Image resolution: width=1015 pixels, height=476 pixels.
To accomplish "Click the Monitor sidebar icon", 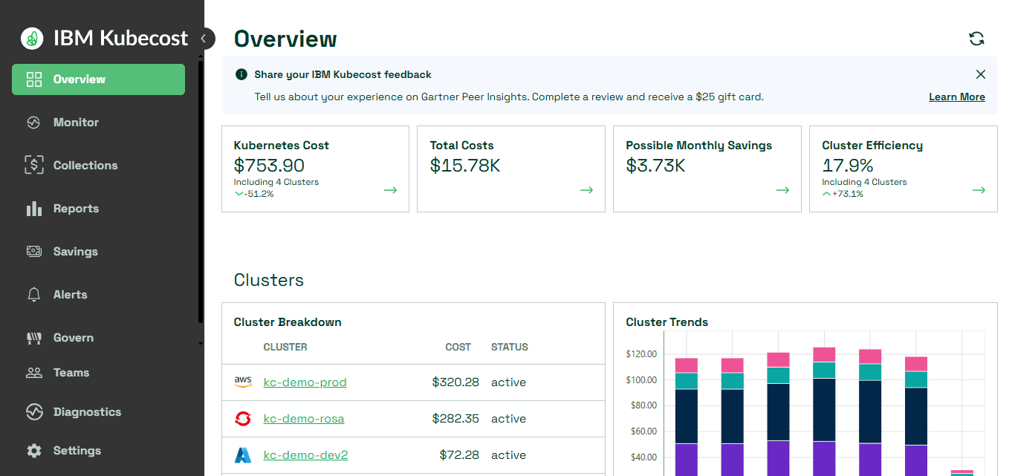I will coord(33,123).
